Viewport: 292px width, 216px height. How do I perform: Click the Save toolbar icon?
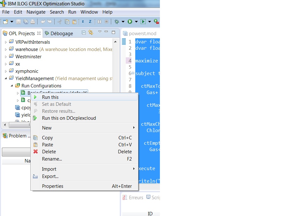point(18,22)
